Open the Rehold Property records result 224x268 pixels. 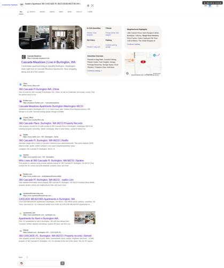pyautogui.click(x=55, y=236)
